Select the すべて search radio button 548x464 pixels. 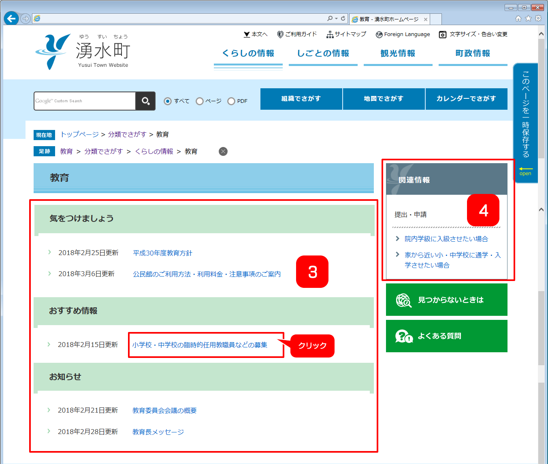click(x=168, y=101)
